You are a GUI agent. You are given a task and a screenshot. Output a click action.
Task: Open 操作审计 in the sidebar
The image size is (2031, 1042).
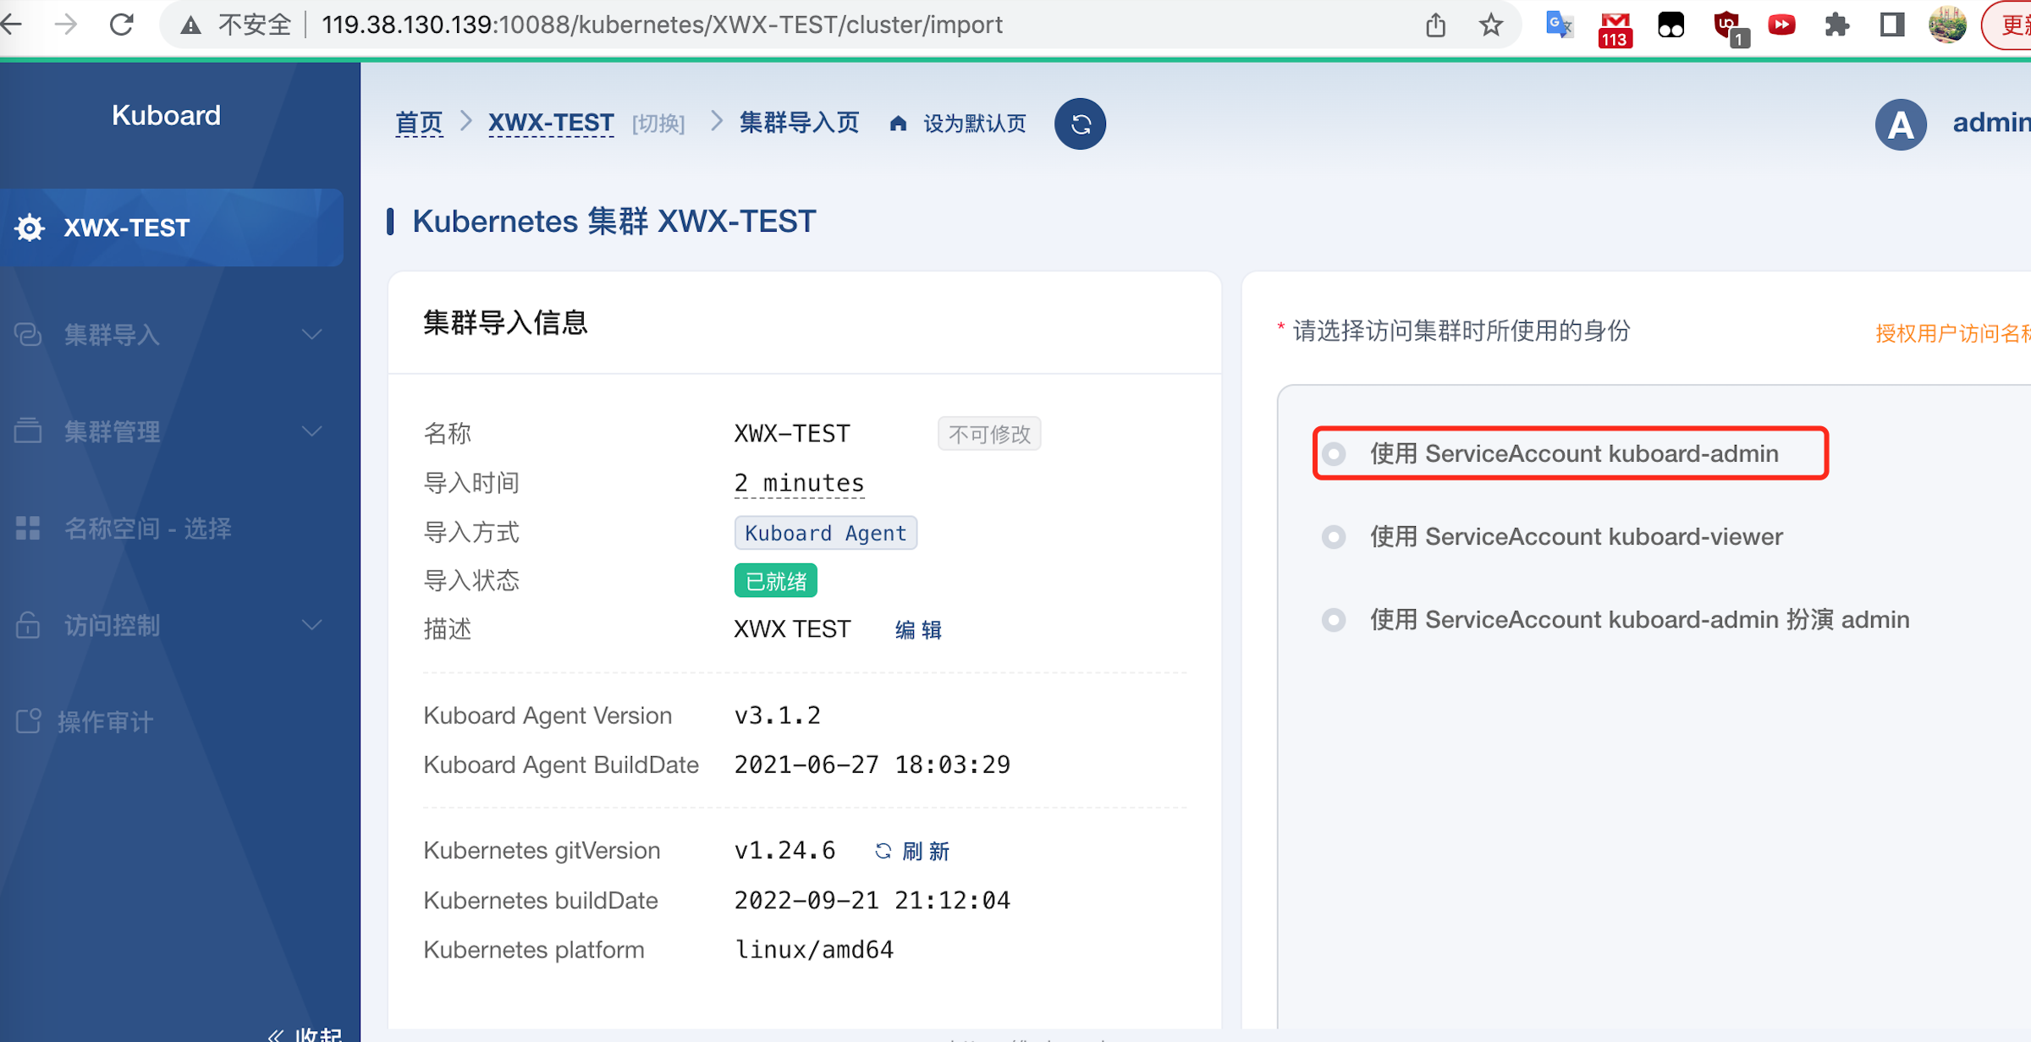[106, 722]
